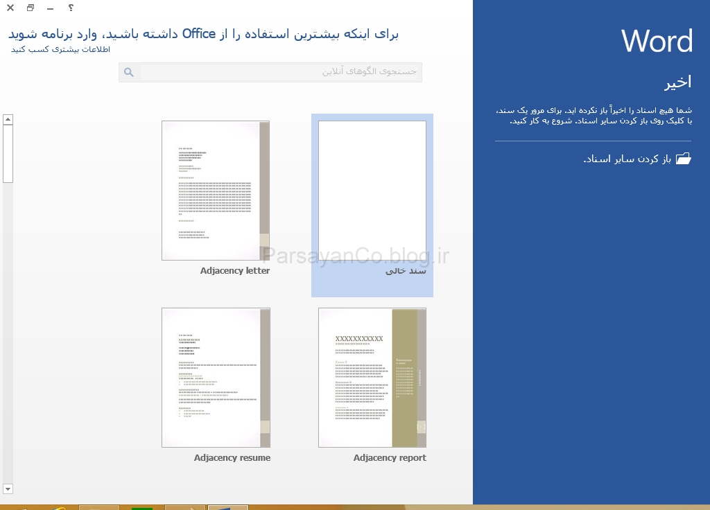Minimize the Word window
This screenshot has width=710, height=510.
click(x=50, y=8)
